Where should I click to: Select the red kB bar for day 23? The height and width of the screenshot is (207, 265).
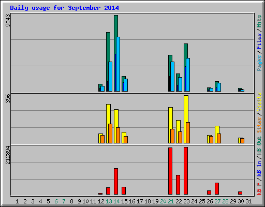click(186, 171)
